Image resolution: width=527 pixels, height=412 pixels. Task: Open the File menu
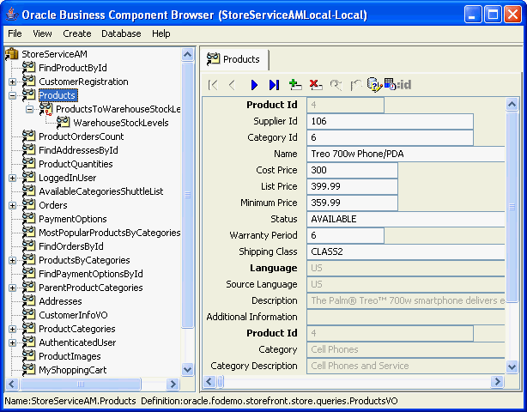click(15, 33)
